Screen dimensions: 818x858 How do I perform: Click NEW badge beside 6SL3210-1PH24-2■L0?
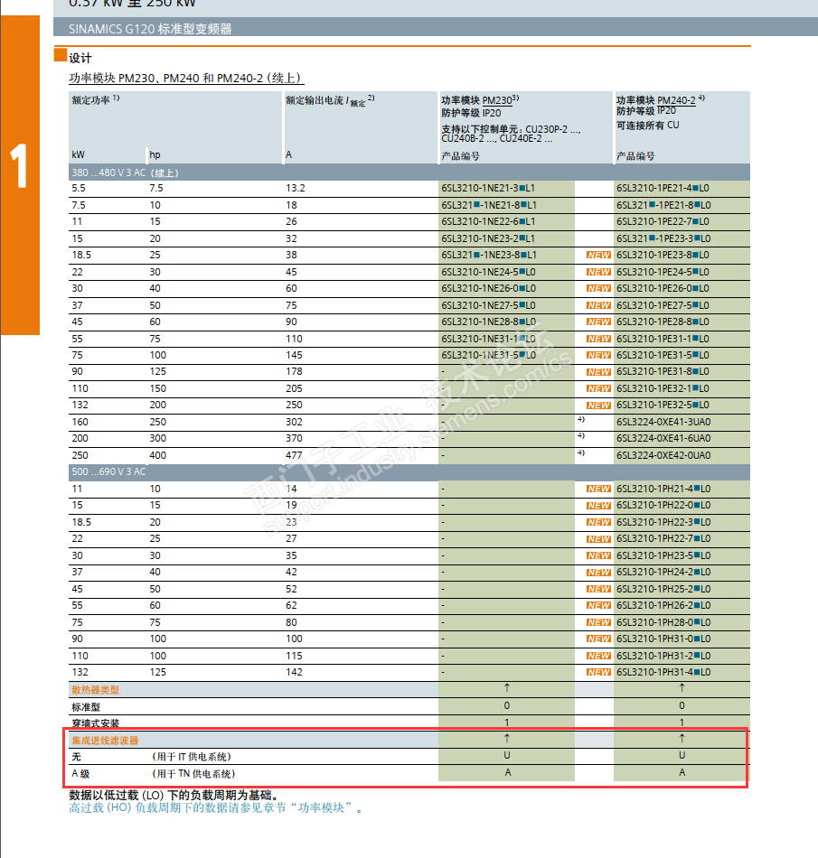pos(598,573)
